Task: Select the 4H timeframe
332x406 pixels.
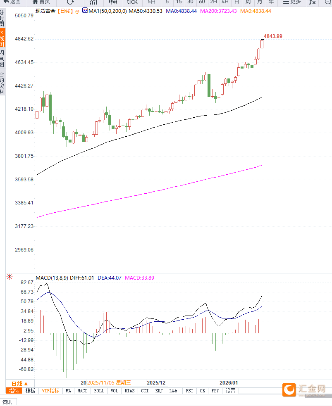Action: pos(225,2)
